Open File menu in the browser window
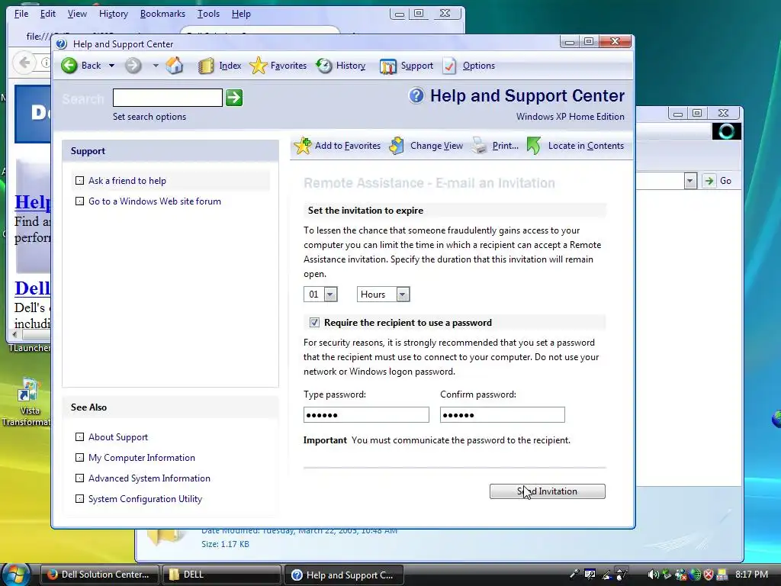Viewport: 781px width, 586px height. [21, 14]
